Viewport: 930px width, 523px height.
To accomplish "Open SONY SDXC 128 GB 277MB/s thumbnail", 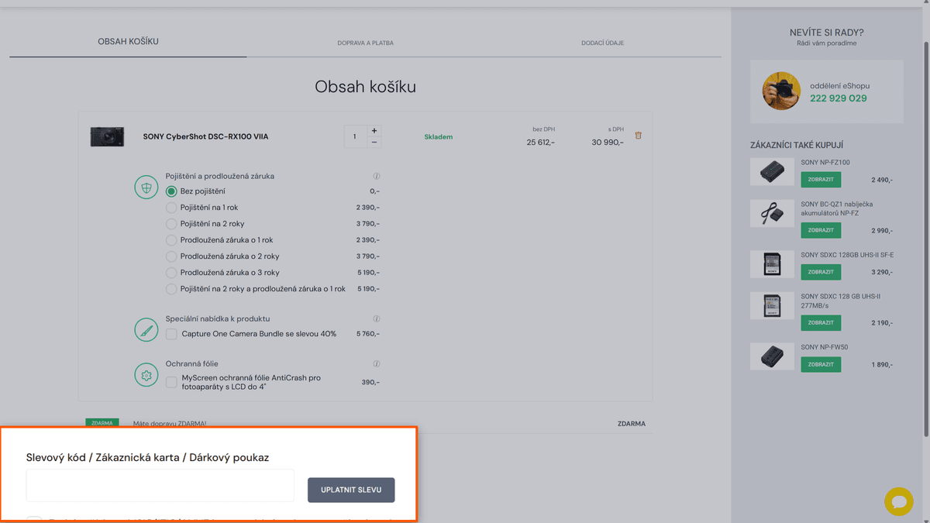I will pyautogui.click(x=772, y=306).
